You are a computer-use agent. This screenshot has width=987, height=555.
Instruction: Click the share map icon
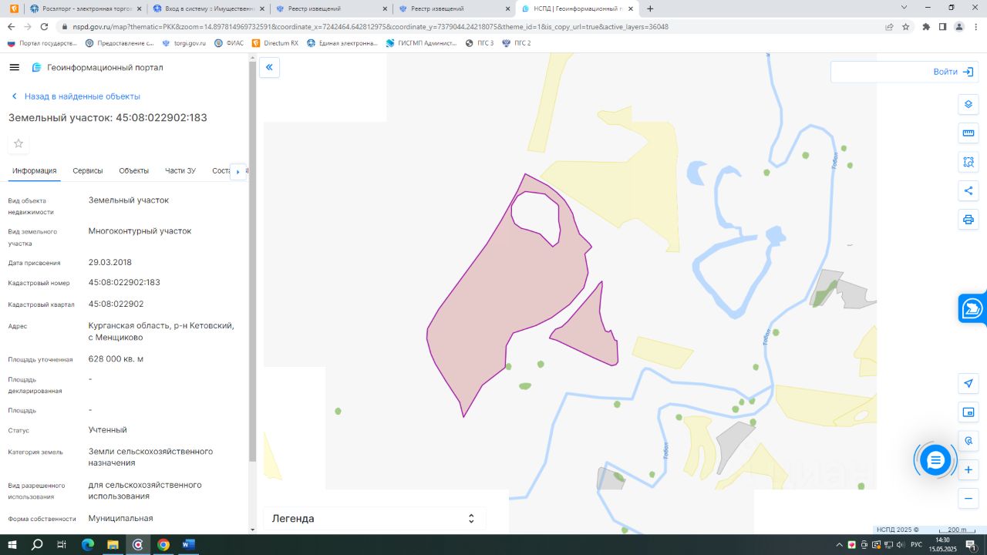pyautogui.click(x=968, y=191)
